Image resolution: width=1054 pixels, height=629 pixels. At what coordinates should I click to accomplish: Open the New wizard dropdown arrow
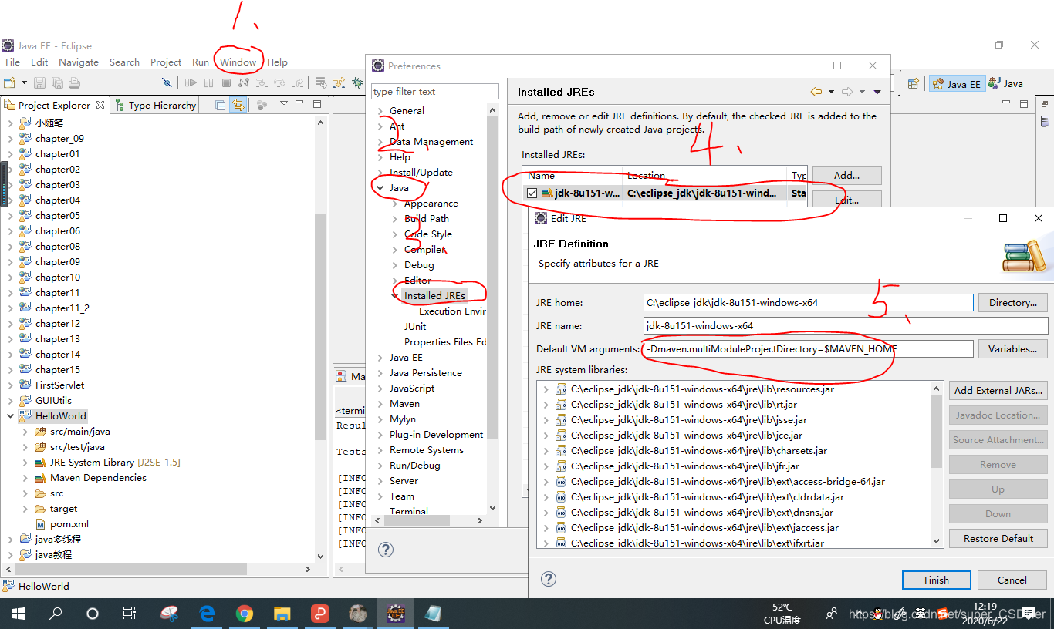(24, 82)
